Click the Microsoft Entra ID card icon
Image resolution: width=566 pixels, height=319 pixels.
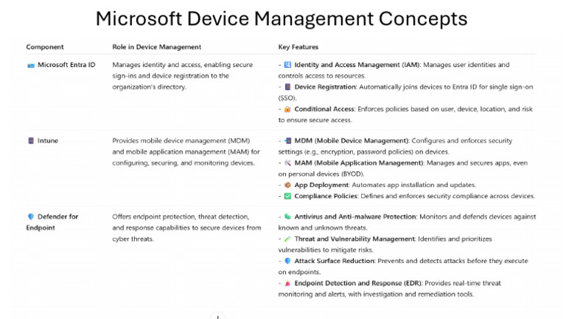[31, 66]
